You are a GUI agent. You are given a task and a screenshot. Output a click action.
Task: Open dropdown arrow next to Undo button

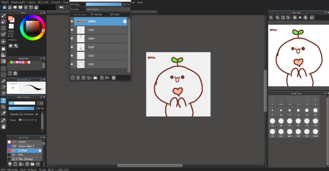[66, 8]
